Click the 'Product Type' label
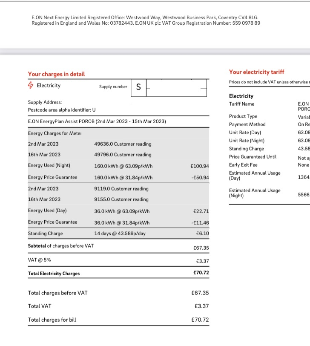This screenshot has height=346, width=310. [x=243, y=116]
